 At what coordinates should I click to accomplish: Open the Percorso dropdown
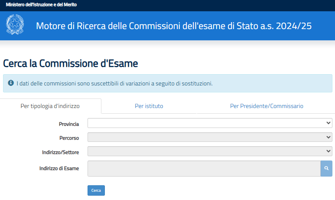click(x=210, y=137)
